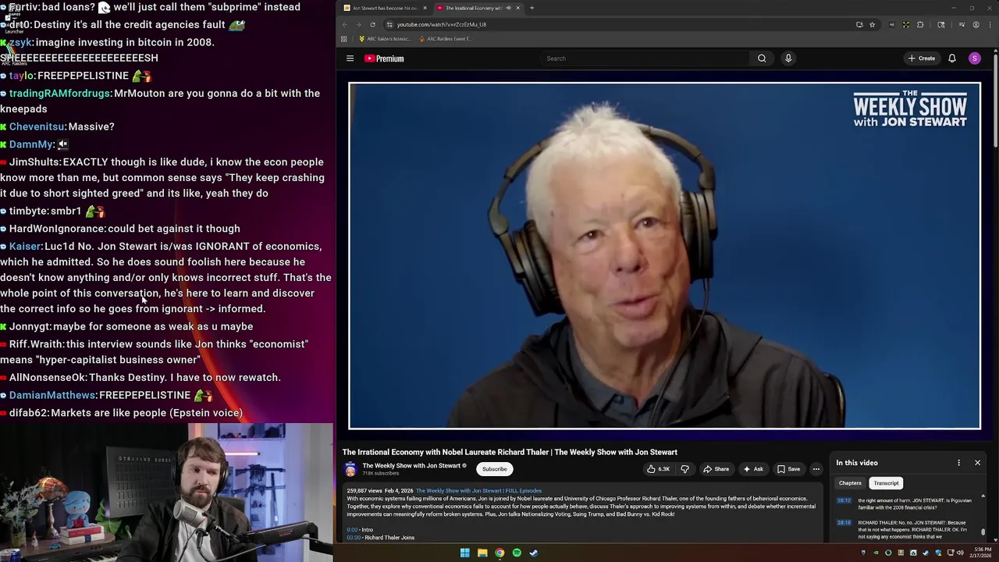Screen dimensions: 999x562
Task: Click the Share button
Action: pyautogui.click(x=716, y=469)
